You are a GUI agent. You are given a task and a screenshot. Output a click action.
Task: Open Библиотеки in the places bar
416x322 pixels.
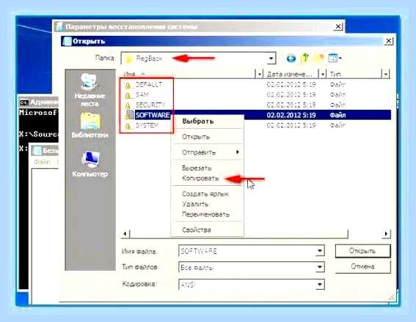pyautogui.click(x=90, y=125)
